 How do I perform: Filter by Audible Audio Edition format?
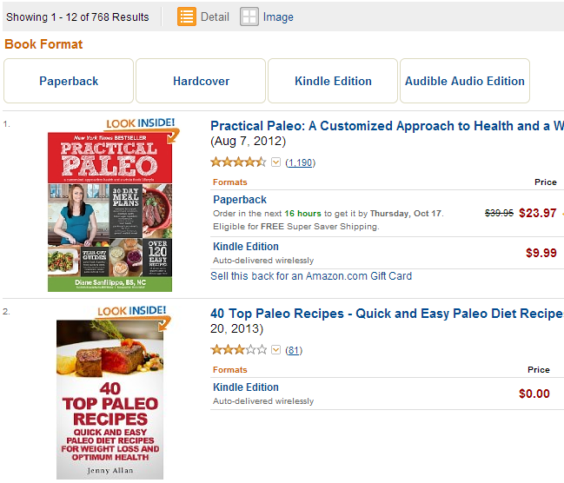click(465, 81)
